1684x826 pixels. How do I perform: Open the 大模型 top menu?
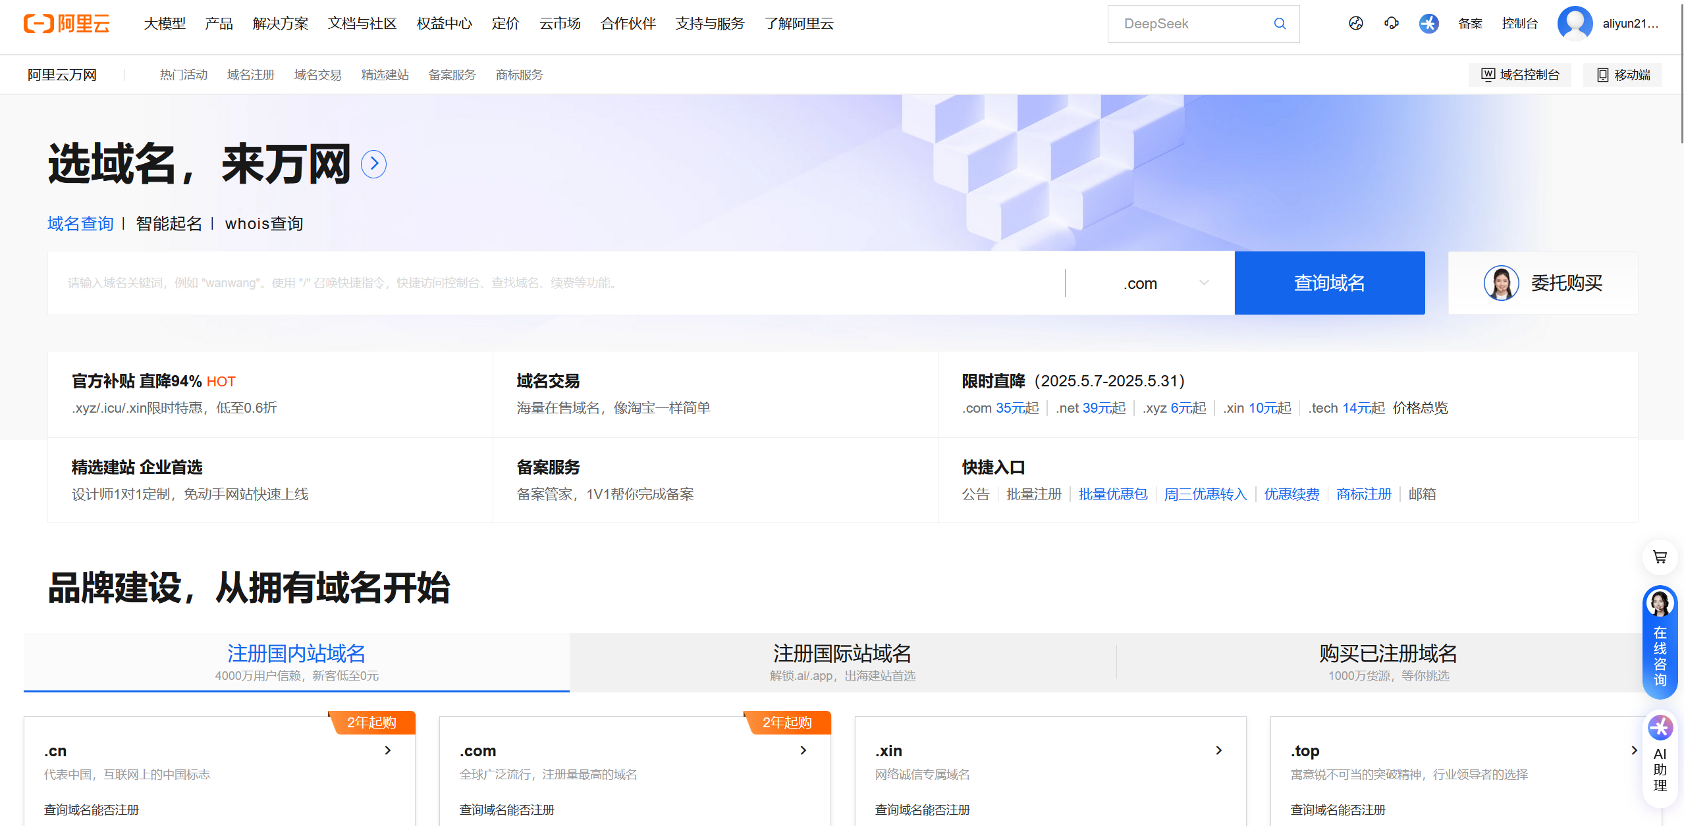pos(165,24)
